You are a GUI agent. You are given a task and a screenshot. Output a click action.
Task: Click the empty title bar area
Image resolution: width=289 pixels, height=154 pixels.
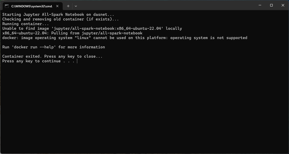click(166, 5)
